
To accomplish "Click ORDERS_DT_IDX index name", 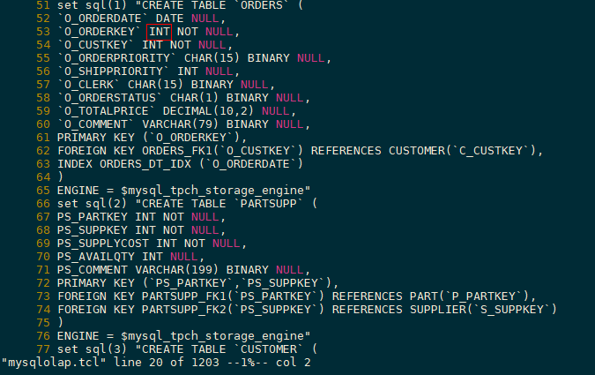I will [x=145, y=164].
